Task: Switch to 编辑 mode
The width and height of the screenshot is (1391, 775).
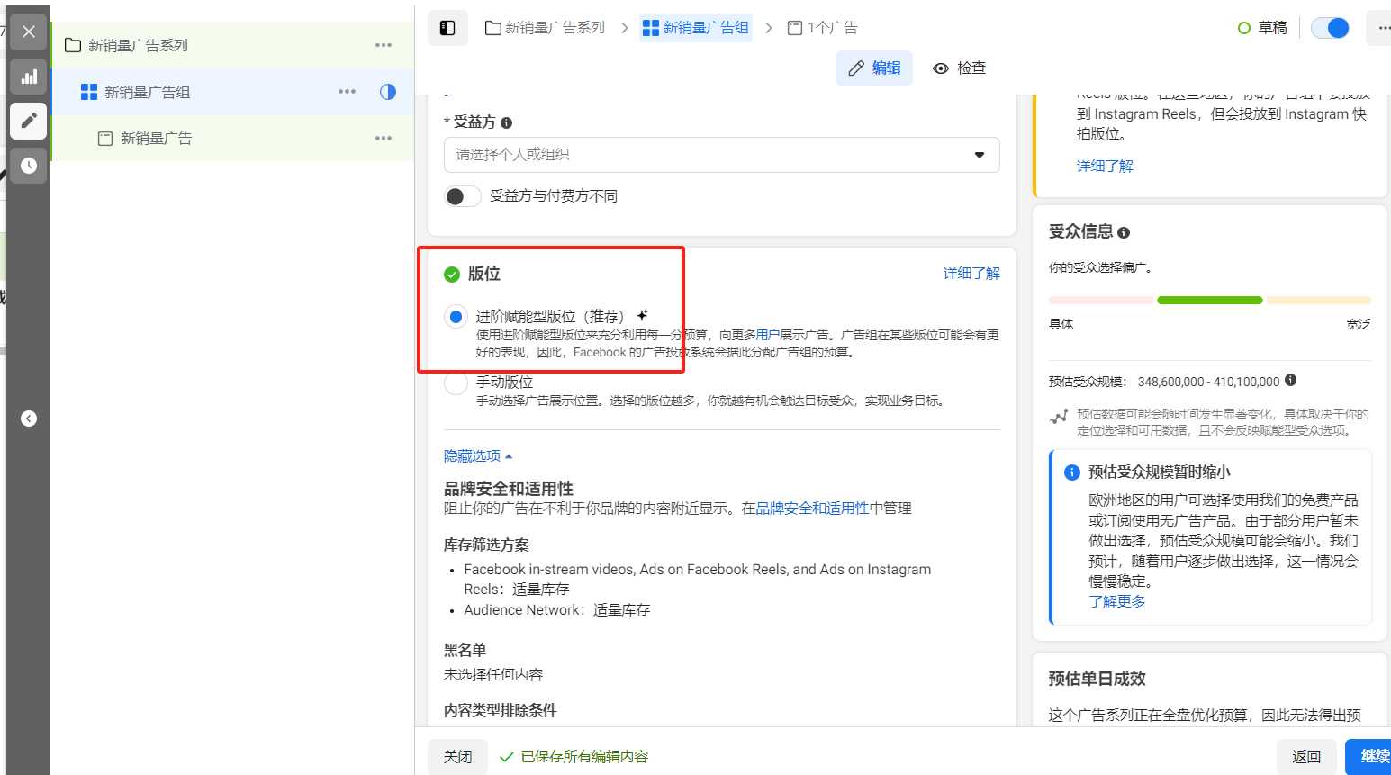Action: pyautogui.click(x=874, y=68)
